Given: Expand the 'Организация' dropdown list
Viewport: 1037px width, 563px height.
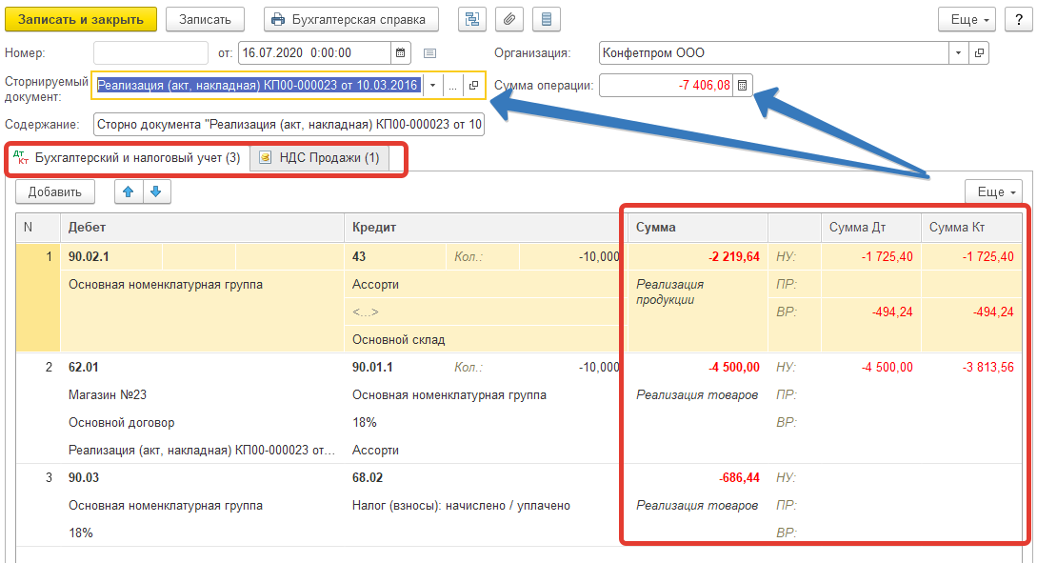Looking at the screenshot, I should tap(958, 53).
